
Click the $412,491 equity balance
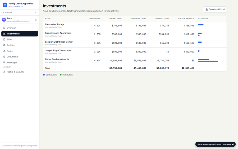point(189,34)
